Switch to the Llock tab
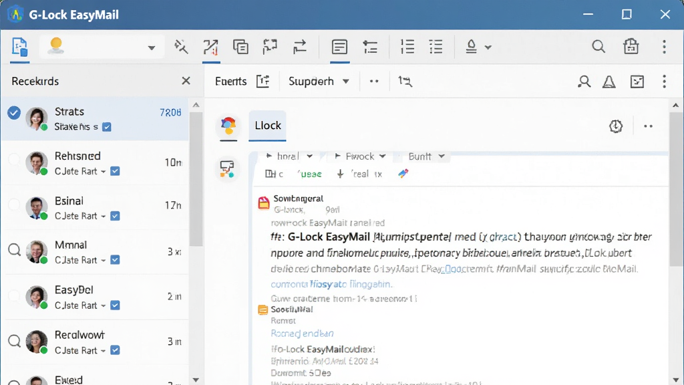 [267, 126]
